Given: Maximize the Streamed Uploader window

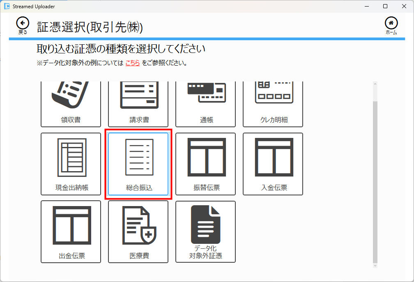Looking at the screenshot, I should click(385, 6).
